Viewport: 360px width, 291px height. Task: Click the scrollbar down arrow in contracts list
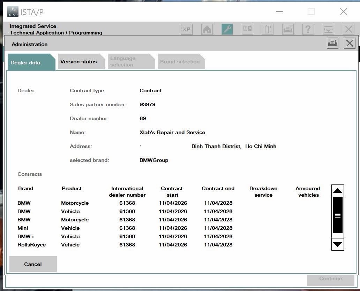click(x=337, y=245)
